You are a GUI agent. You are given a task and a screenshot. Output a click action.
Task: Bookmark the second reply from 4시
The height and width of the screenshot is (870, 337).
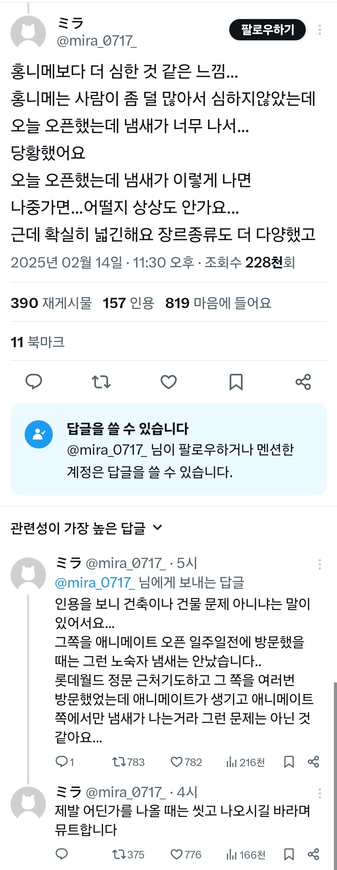click(x=289, y=854)
